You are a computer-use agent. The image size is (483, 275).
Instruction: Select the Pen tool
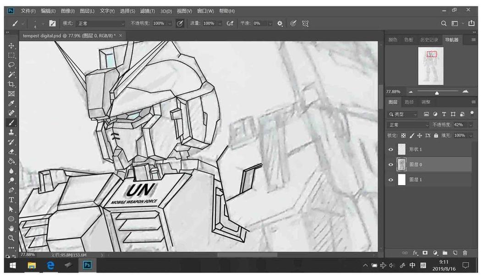[11, 190]
